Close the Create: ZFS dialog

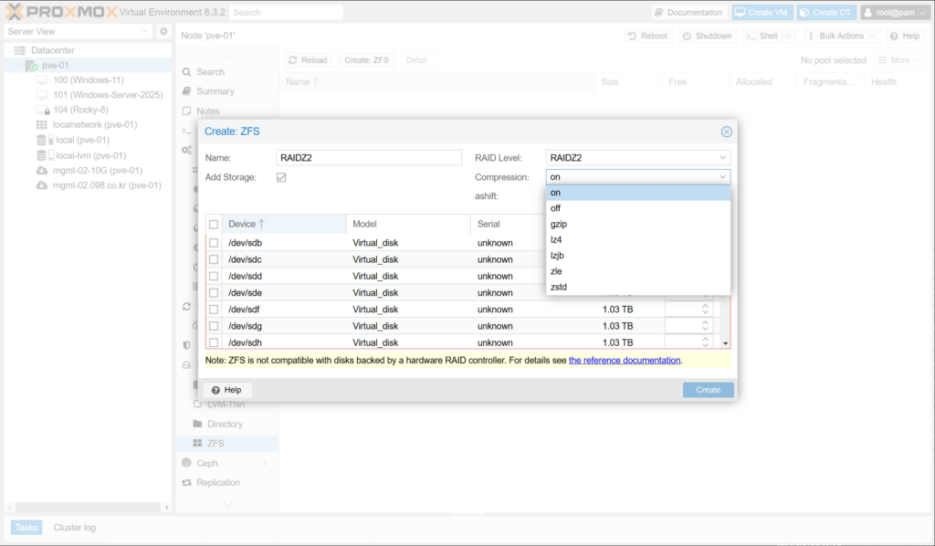[x=727, y=131]
